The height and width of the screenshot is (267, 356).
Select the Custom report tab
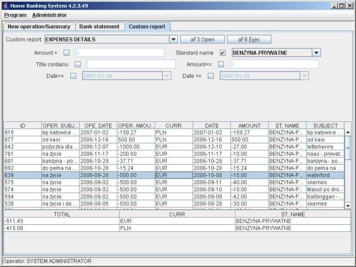(147, 27)
